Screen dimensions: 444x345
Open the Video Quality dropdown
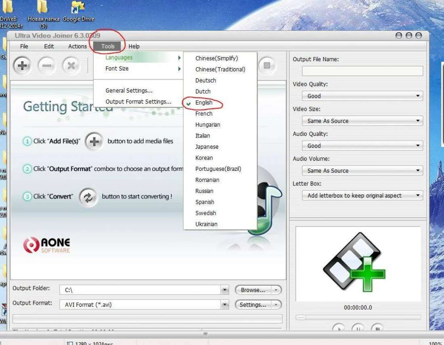tap(362, 96)
